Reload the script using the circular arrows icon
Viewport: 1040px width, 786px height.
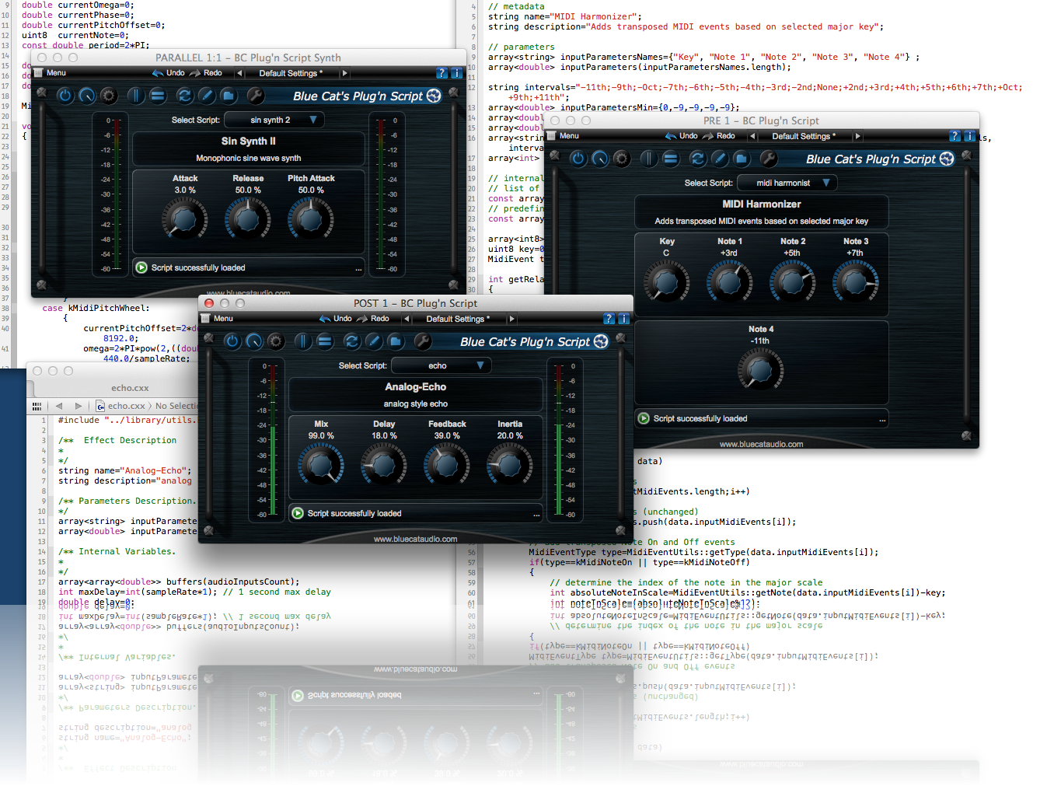click(351, 341)
